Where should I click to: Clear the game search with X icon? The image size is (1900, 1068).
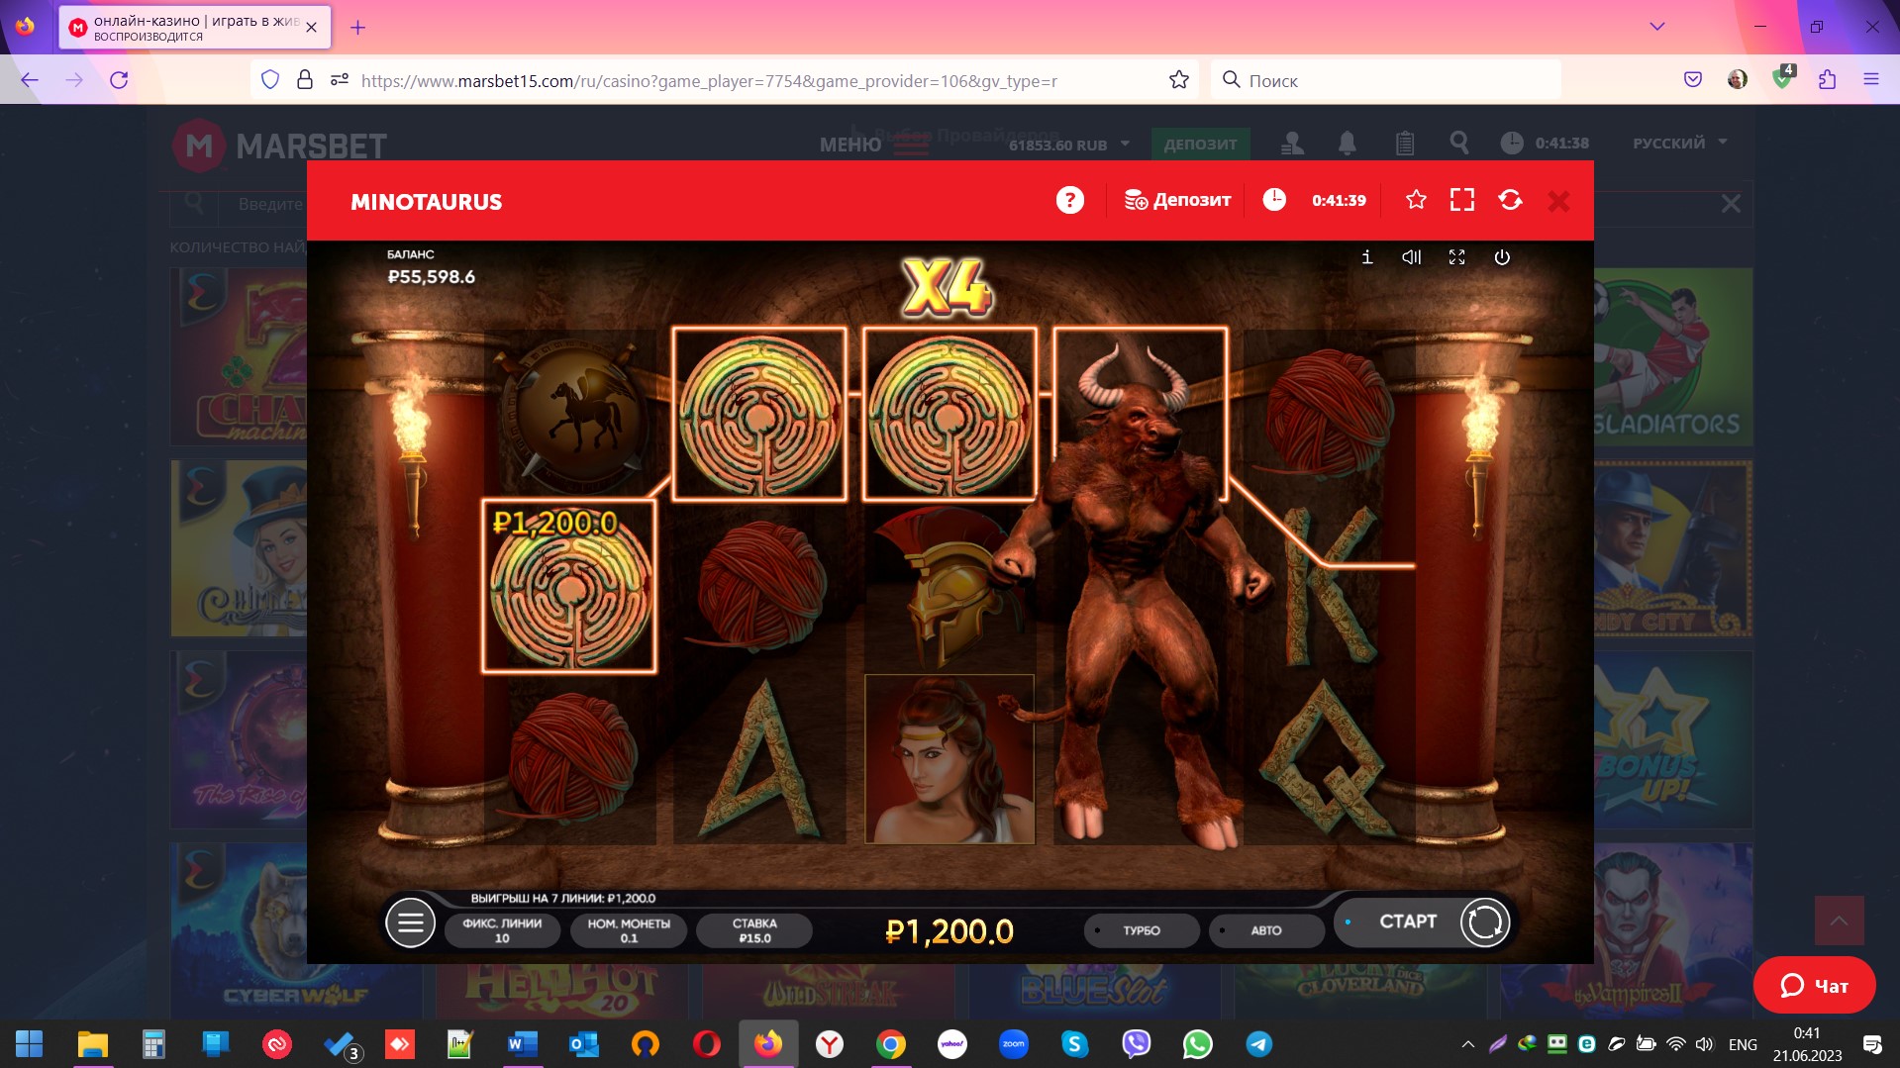click(x=1730, y=204)
